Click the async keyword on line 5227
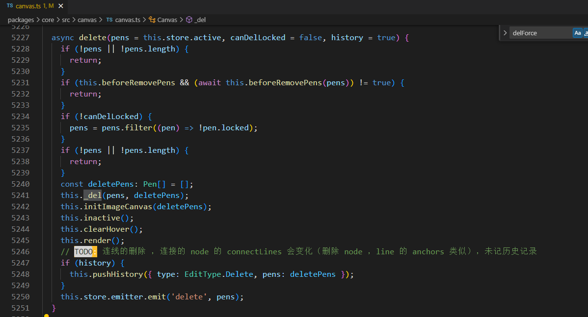Image resolution: width=588 pixels, height=317 pixels. [63, 38]
